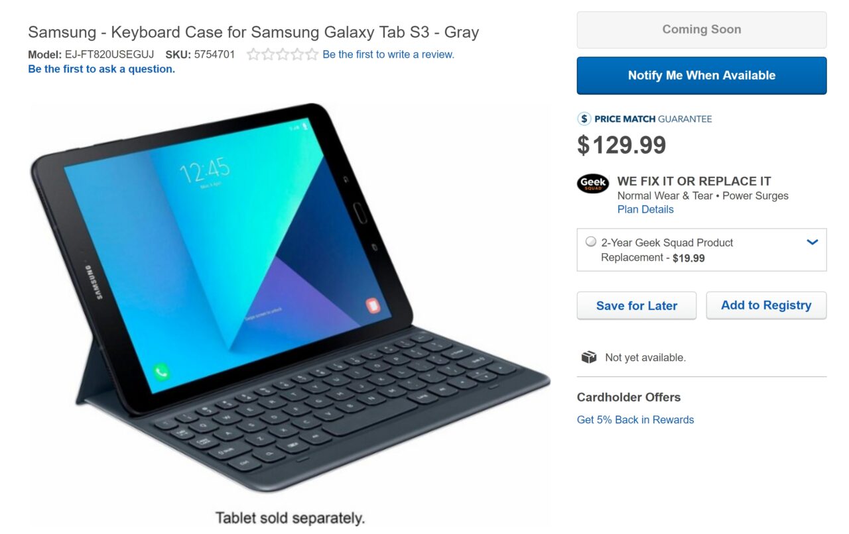
Task: Click the star rating icons
Action: point(282,55)
